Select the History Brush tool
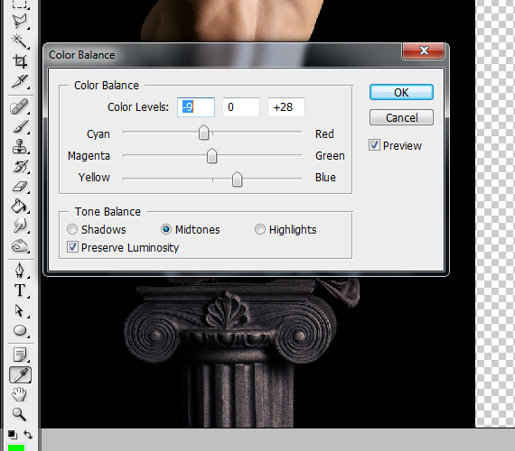Viewport: 515px width, 451px height. click(x=20, y=167)
